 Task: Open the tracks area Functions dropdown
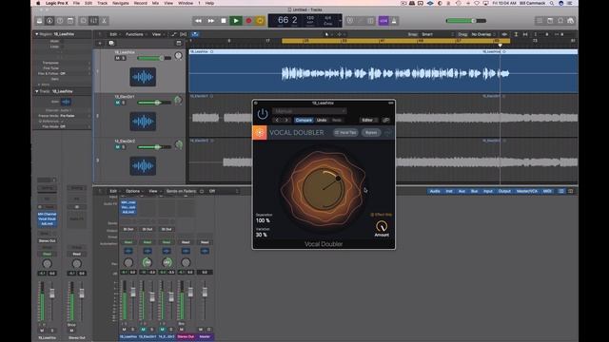click(x=135, y=34)
